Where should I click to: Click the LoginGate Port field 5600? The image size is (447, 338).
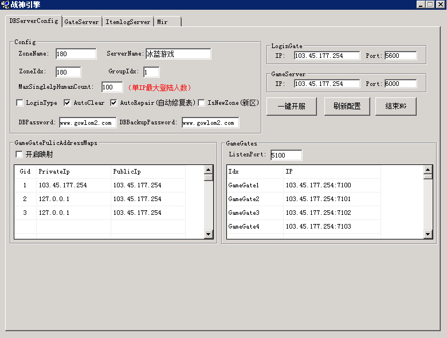[x=401, y=56]
